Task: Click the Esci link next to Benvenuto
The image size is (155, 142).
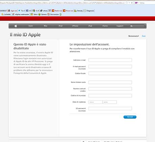Action: click(144, 36)
